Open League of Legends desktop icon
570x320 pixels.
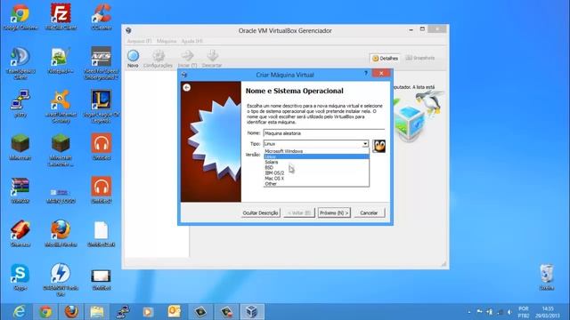coord(102,107)
